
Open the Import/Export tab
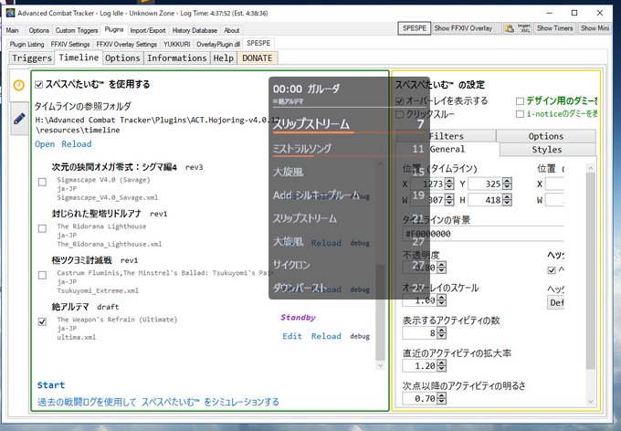tap(148, 30)
